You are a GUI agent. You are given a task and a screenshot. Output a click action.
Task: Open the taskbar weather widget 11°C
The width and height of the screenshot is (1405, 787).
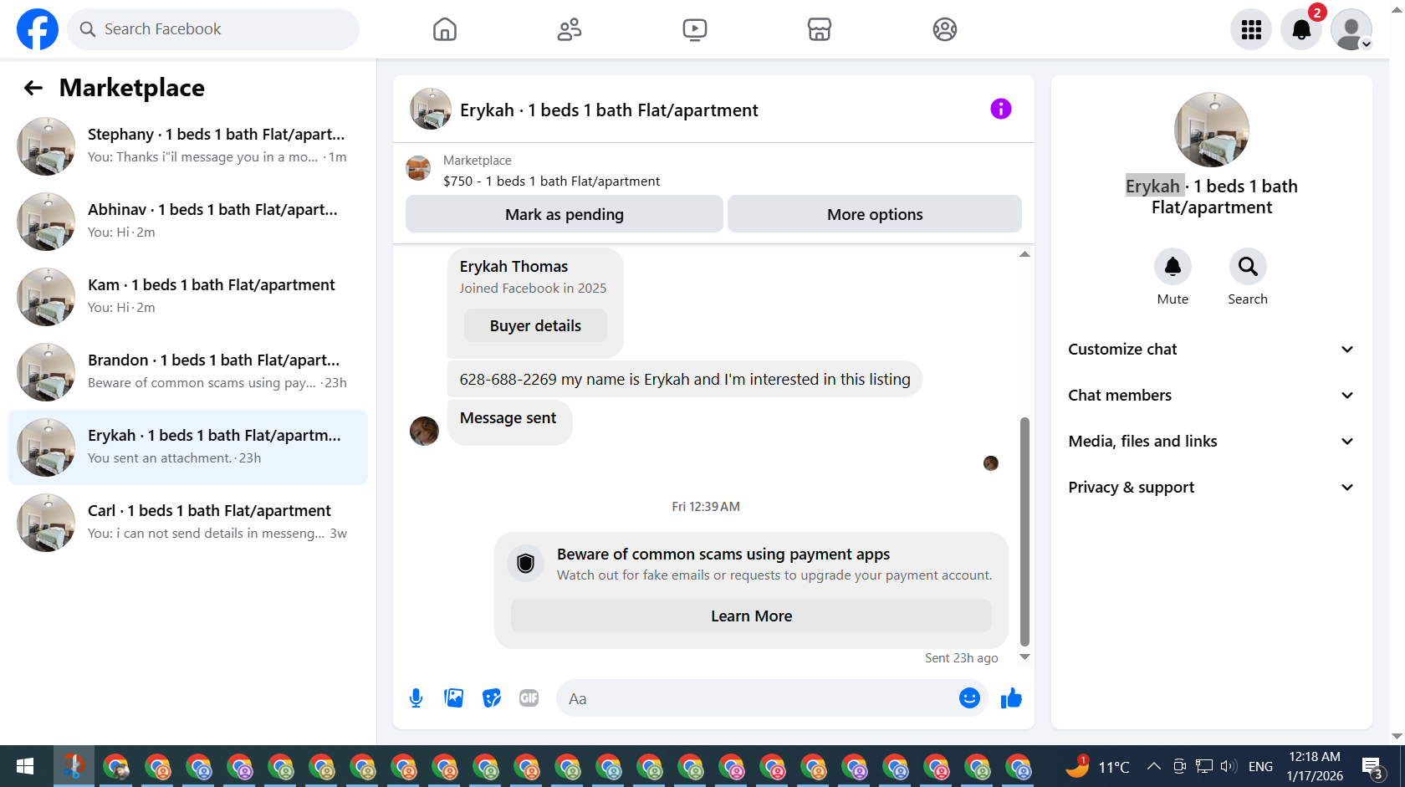click(1098, 766)
